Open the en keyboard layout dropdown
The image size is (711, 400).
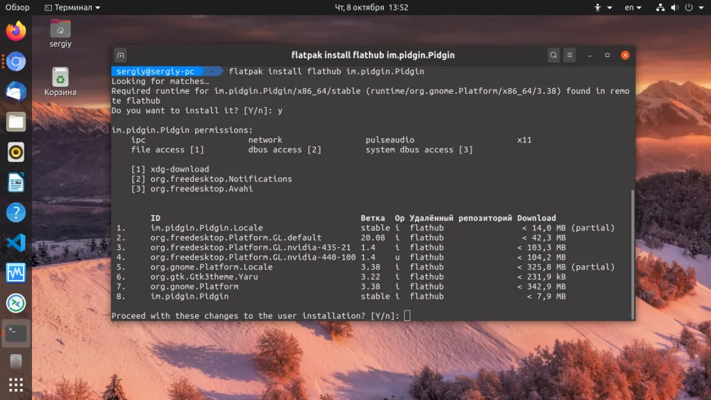633,7
